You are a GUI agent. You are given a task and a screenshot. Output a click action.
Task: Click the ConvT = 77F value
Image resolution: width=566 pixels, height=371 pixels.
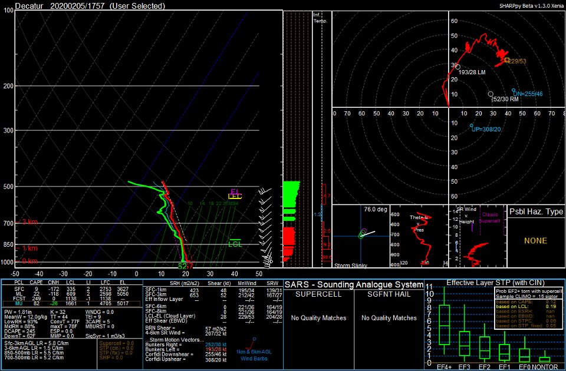coord(66,322)
